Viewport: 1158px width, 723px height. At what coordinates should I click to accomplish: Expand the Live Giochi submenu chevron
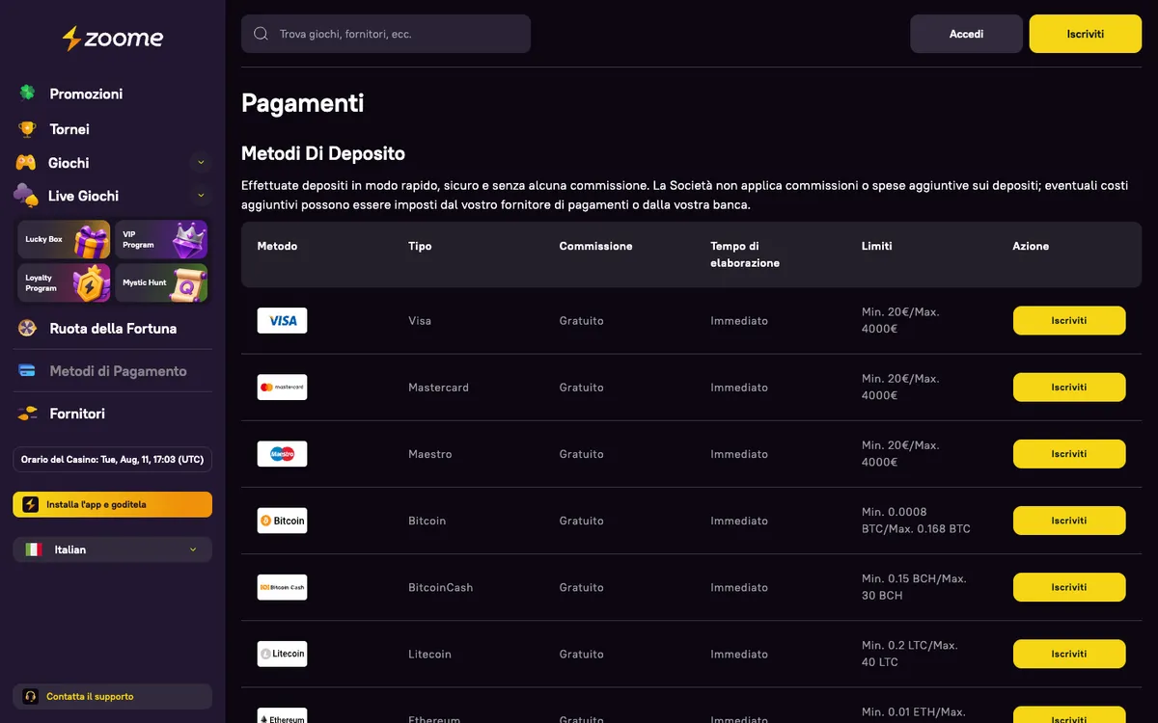click(x=201, y=195)
